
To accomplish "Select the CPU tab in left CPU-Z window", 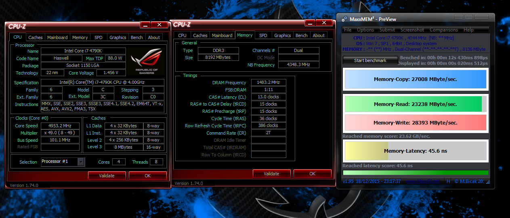I will (18, 37).
